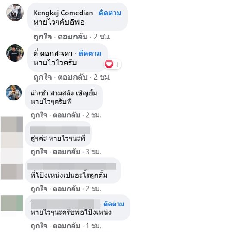Click the ตี๋ ดอกสะเดา name link
The height and width of the screenshot is (232, 239).
pyautogui.click(x=53, y=53)
